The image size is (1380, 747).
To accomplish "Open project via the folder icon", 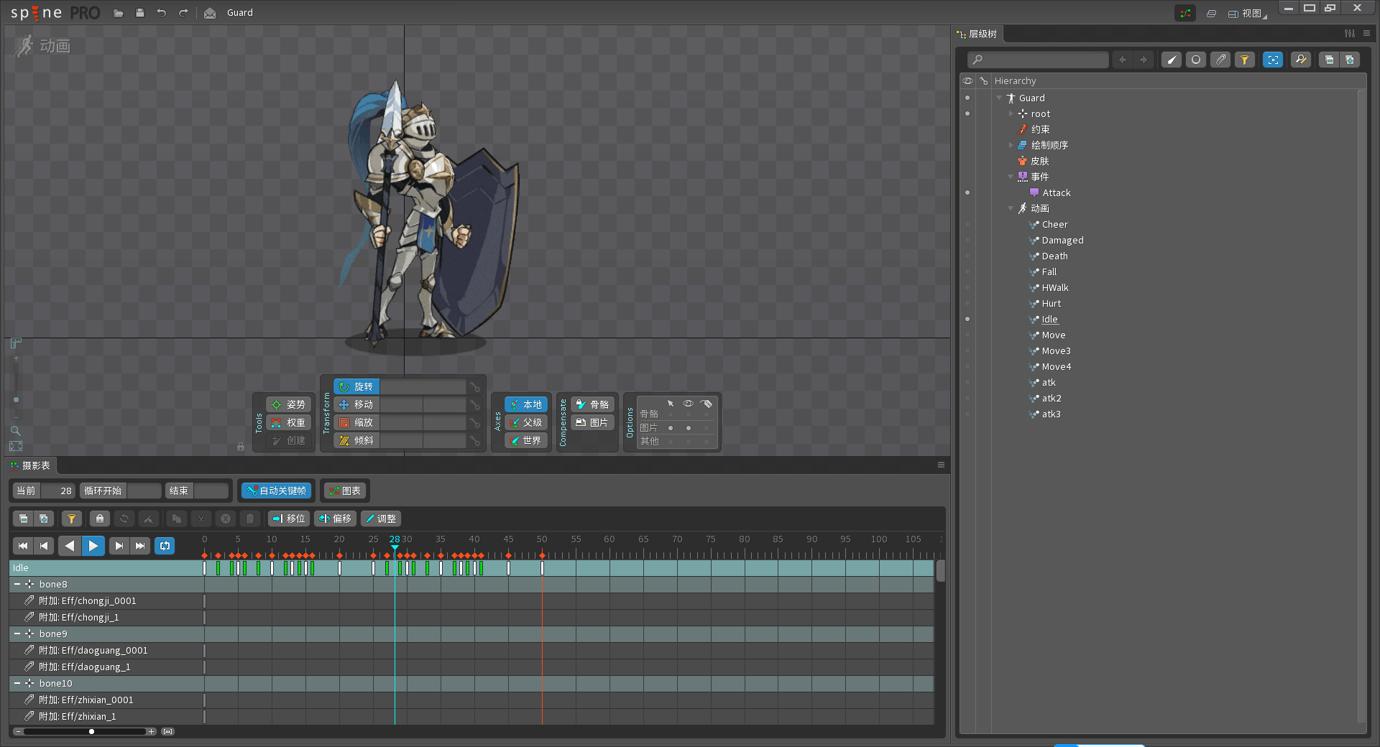I will coord(119,13).
